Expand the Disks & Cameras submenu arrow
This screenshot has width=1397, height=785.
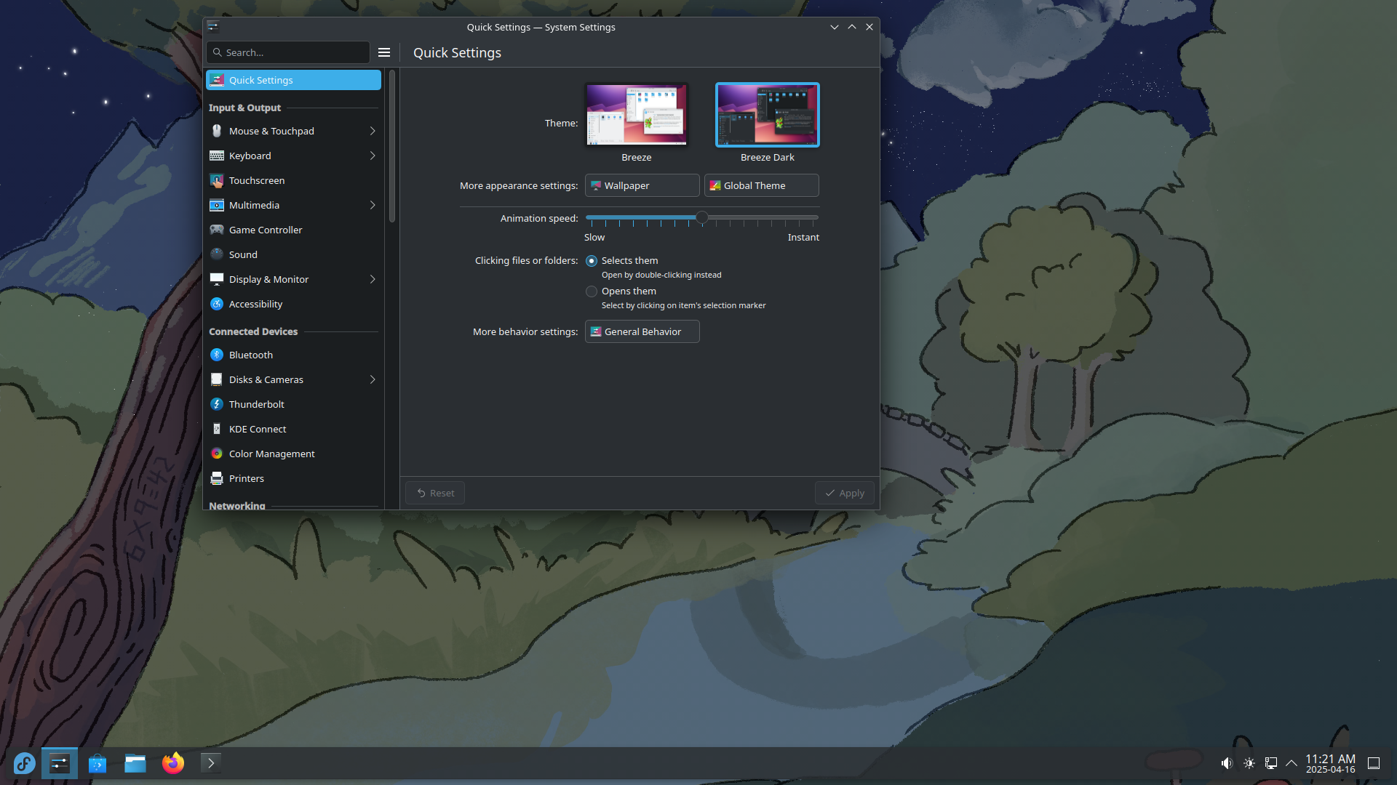[373, 379]
